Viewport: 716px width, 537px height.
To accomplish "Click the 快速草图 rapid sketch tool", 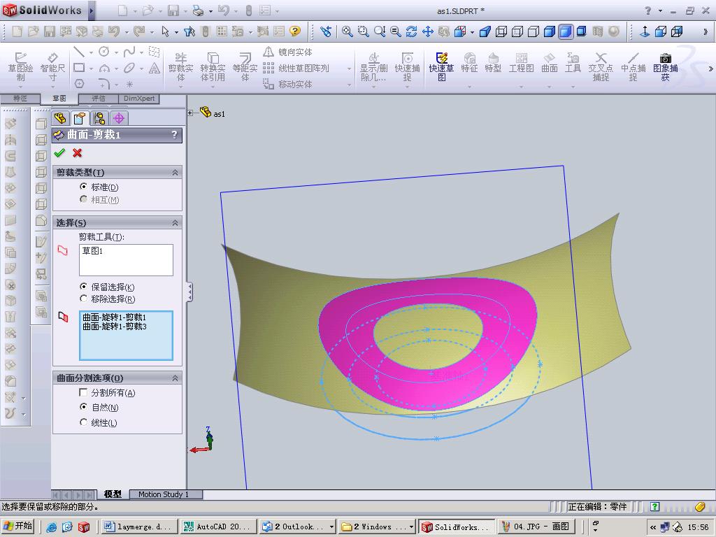I will click(442, 66).
